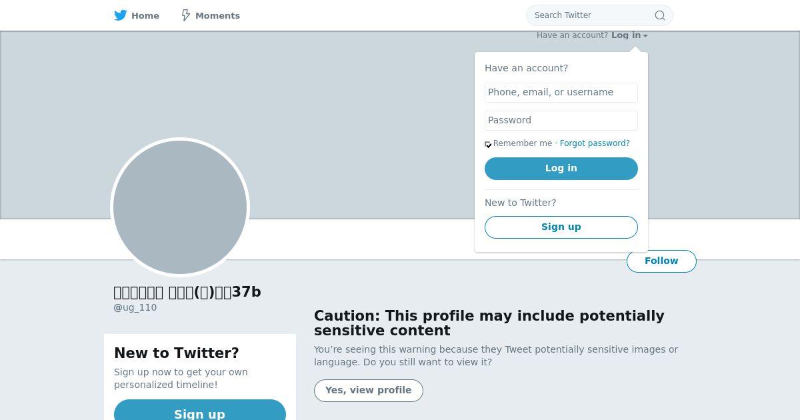Click Sign up in the login popup
The image size is (800, 420).
tap(561, 227)
